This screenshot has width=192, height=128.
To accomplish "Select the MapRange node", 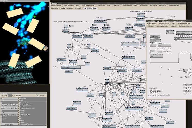I will pyautogui.click(x=80, y=90).
